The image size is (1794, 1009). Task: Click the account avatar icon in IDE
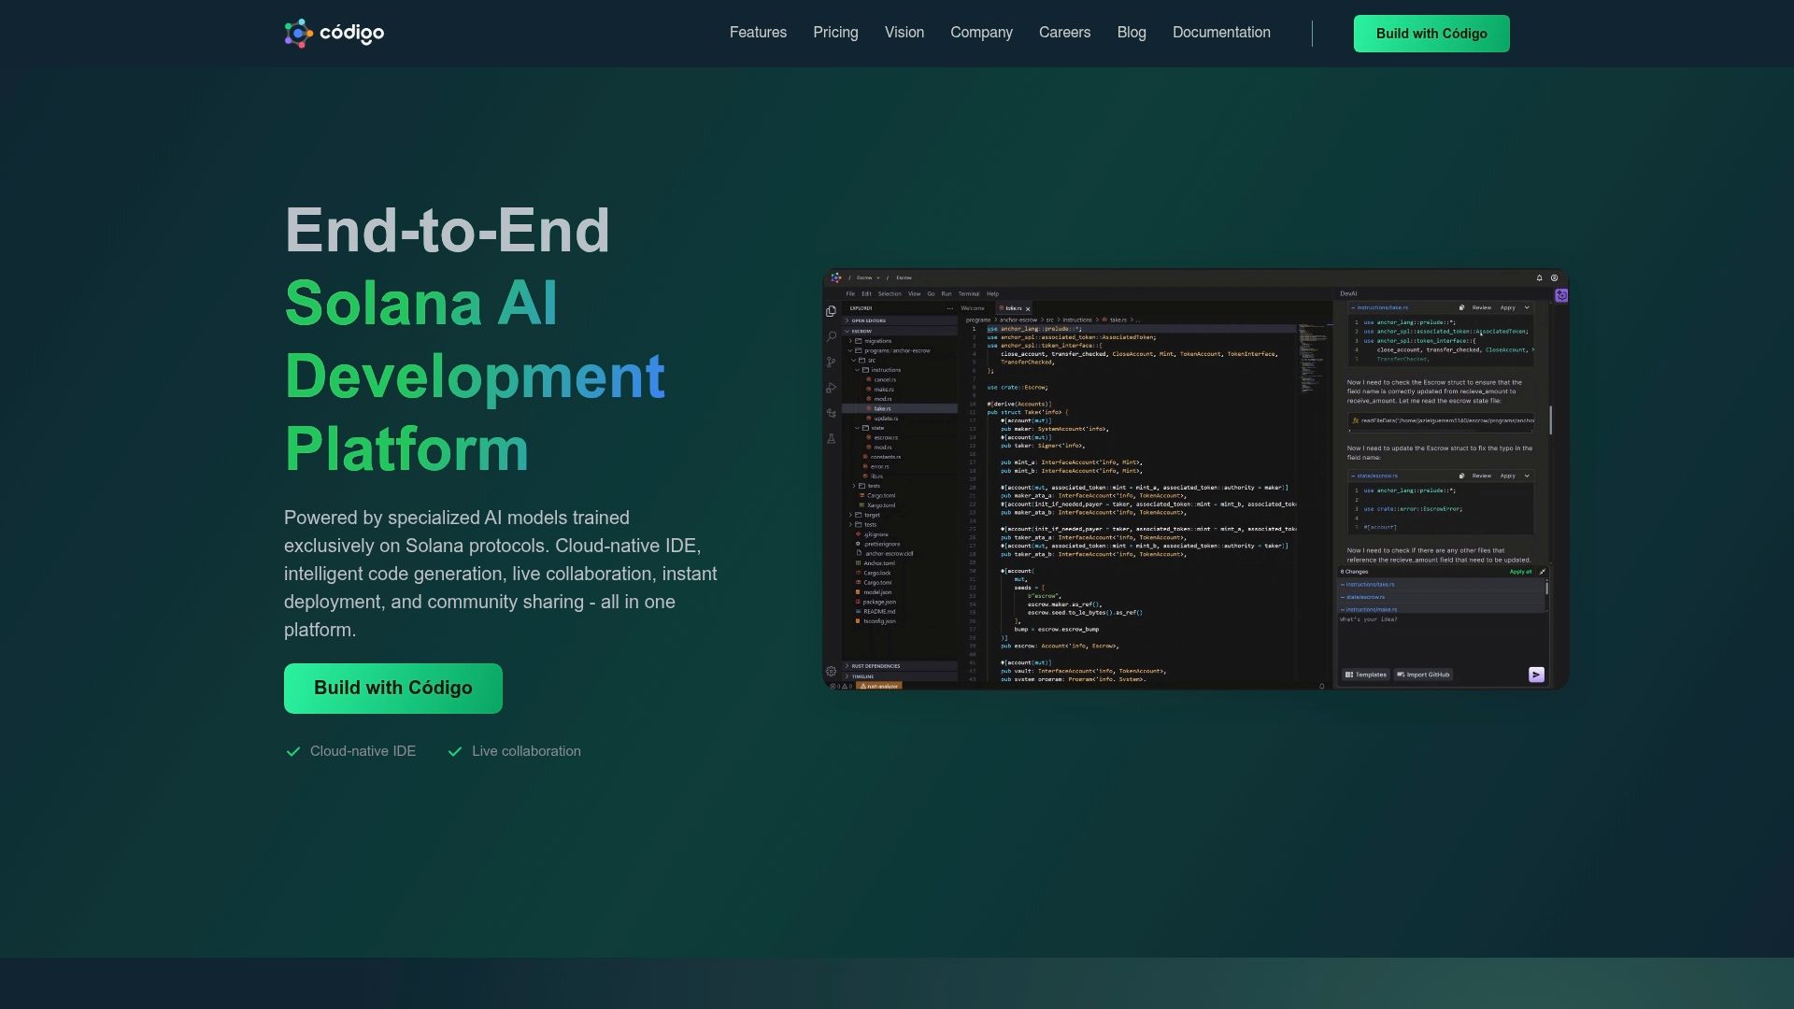[1554, 277]
